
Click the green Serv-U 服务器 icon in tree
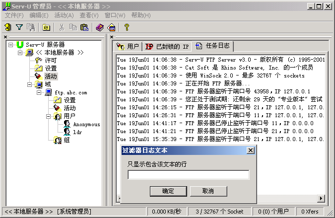tap(20, 45)
